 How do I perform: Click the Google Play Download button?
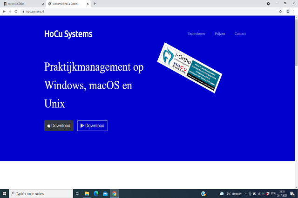click(x=93, y=125)
